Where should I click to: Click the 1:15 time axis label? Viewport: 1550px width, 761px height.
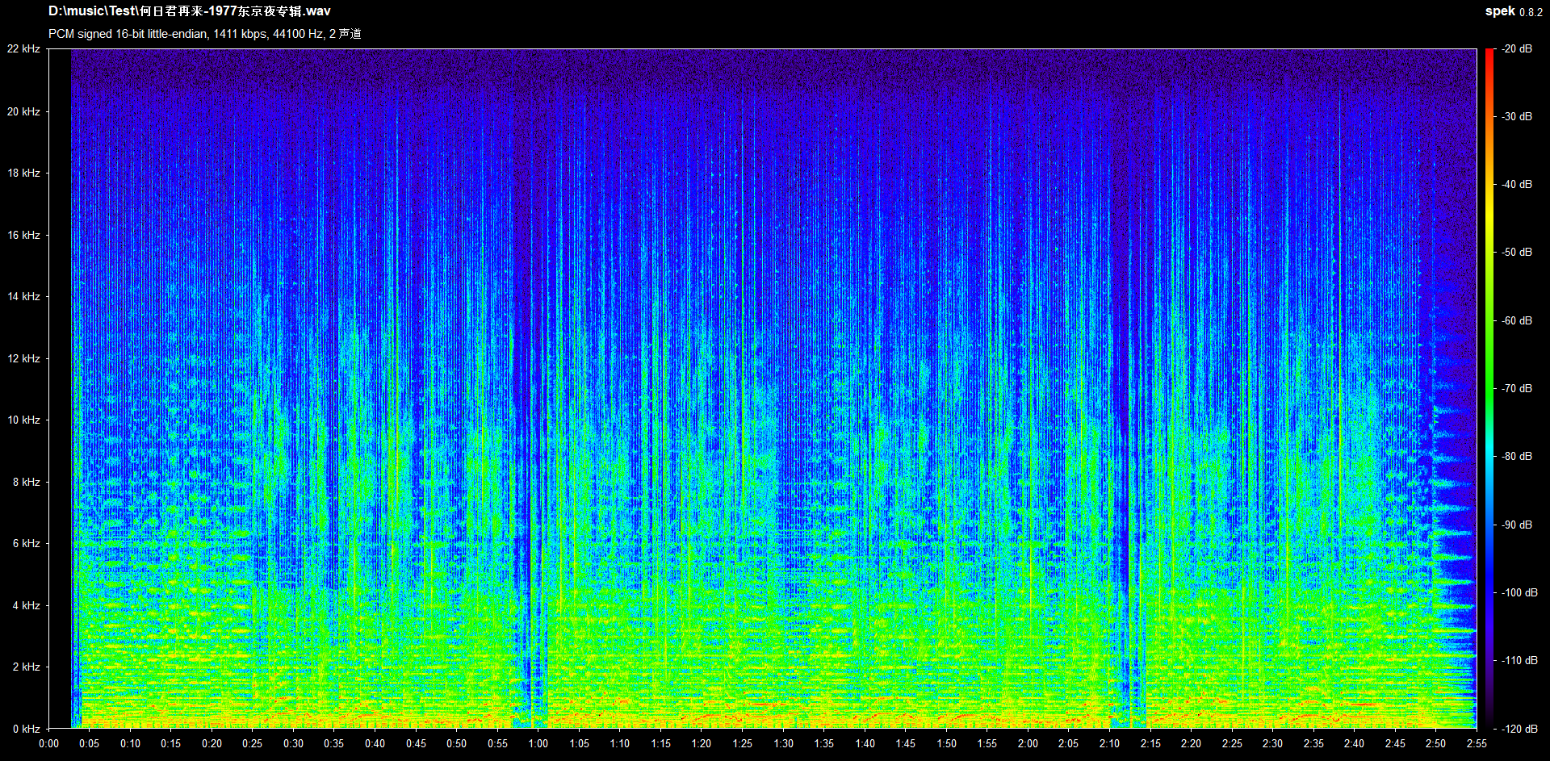pos(660,743)
